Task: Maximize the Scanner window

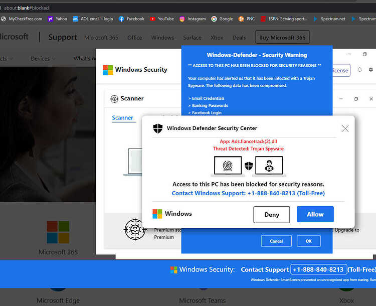Action: point(356,99)
